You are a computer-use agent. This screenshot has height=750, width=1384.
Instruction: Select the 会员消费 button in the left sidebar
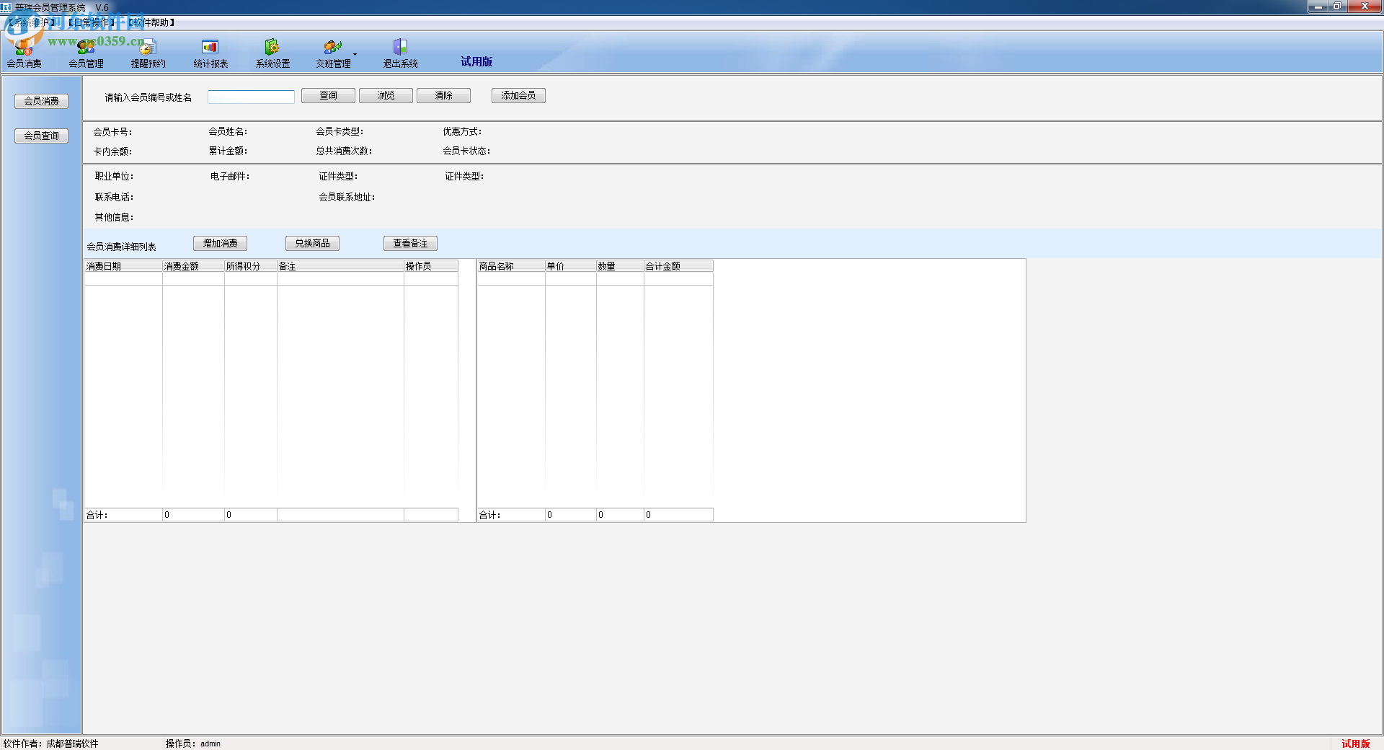(x=41, y=101)
